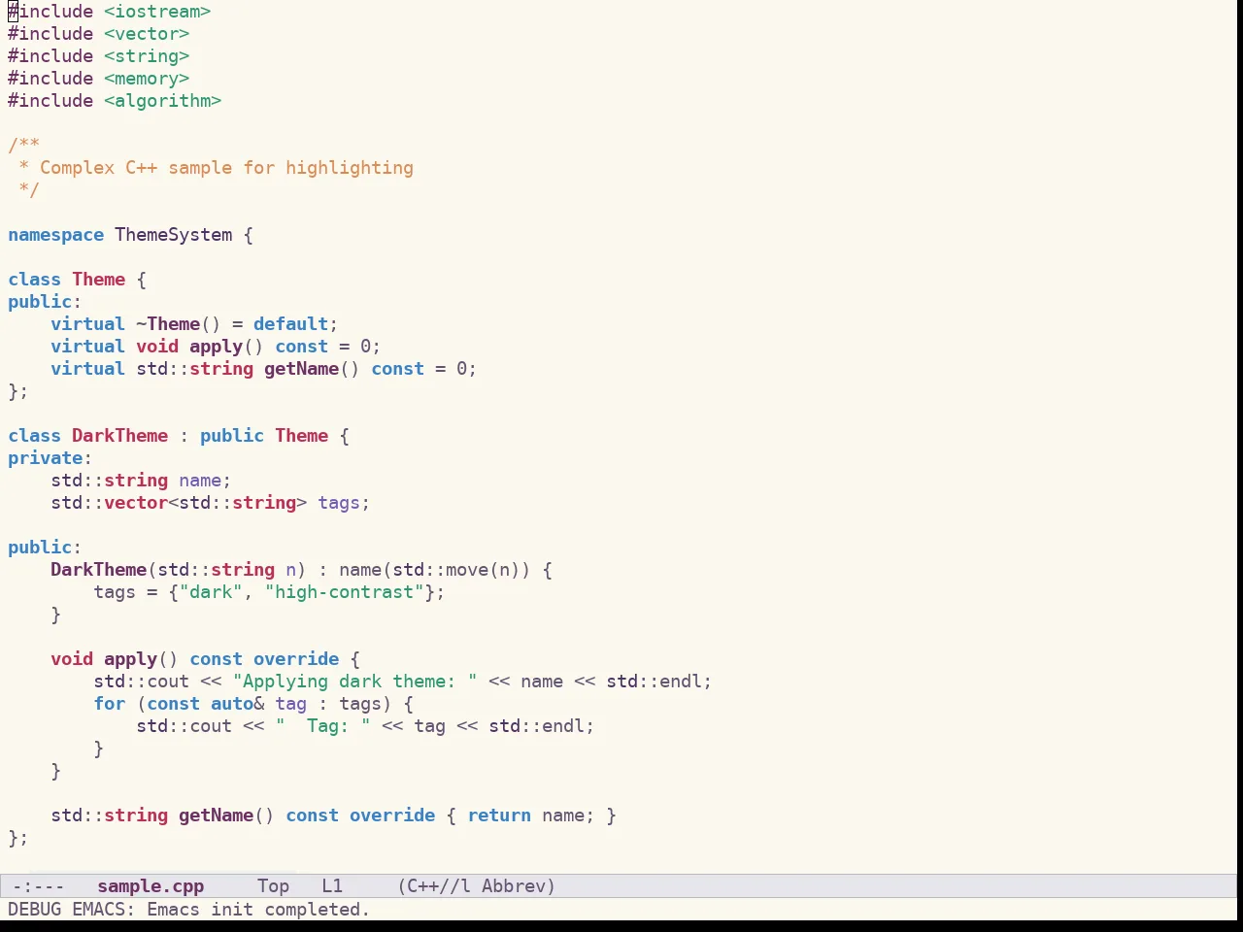1243x932 pixels.
Task: Place cursor on '#include <algorithm>' line
Action: tap(115, 101)
